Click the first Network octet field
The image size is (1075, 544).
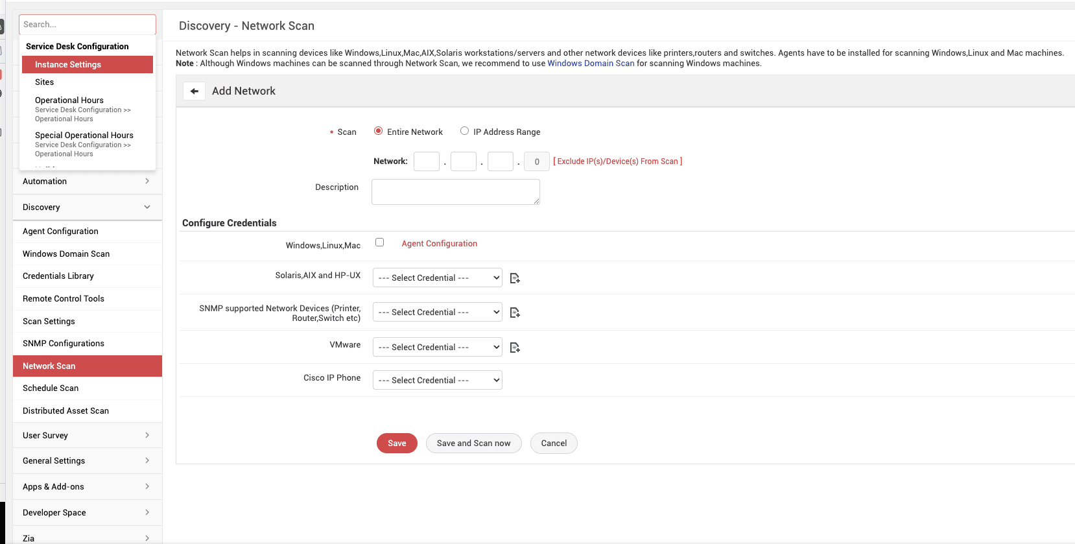427,161
